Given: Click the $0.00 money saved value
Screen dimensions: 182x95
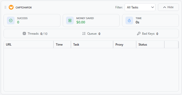Looking at the screenshot, I should pyautogui.click(x=81, y=22).
